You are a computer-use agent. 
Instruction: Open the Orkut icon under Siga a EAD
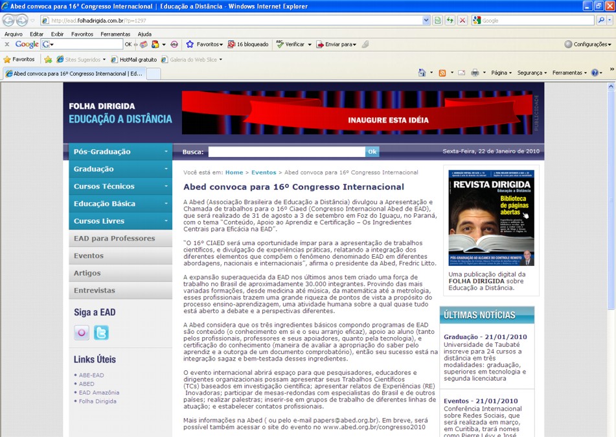point(82,333)
